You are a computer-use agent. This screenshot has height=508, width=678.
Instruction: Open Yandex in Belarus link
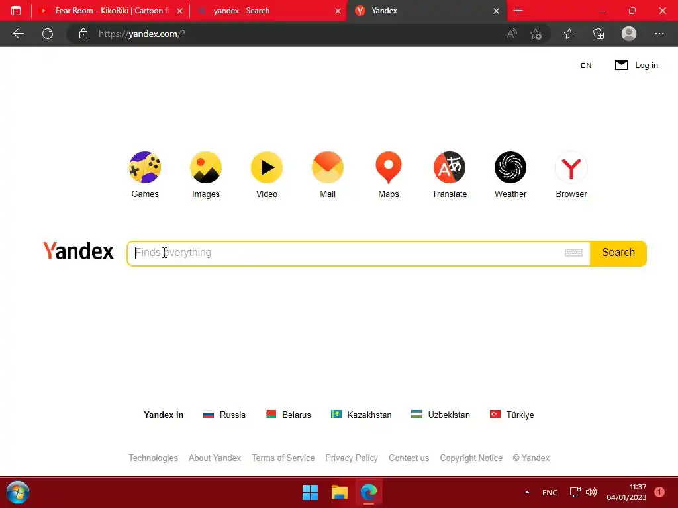pyautogui.click(x=288, y=415)
